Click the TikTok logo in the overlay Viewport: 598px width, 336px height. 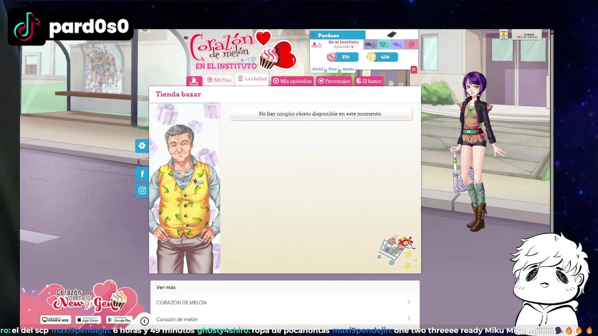coord(27,27)
